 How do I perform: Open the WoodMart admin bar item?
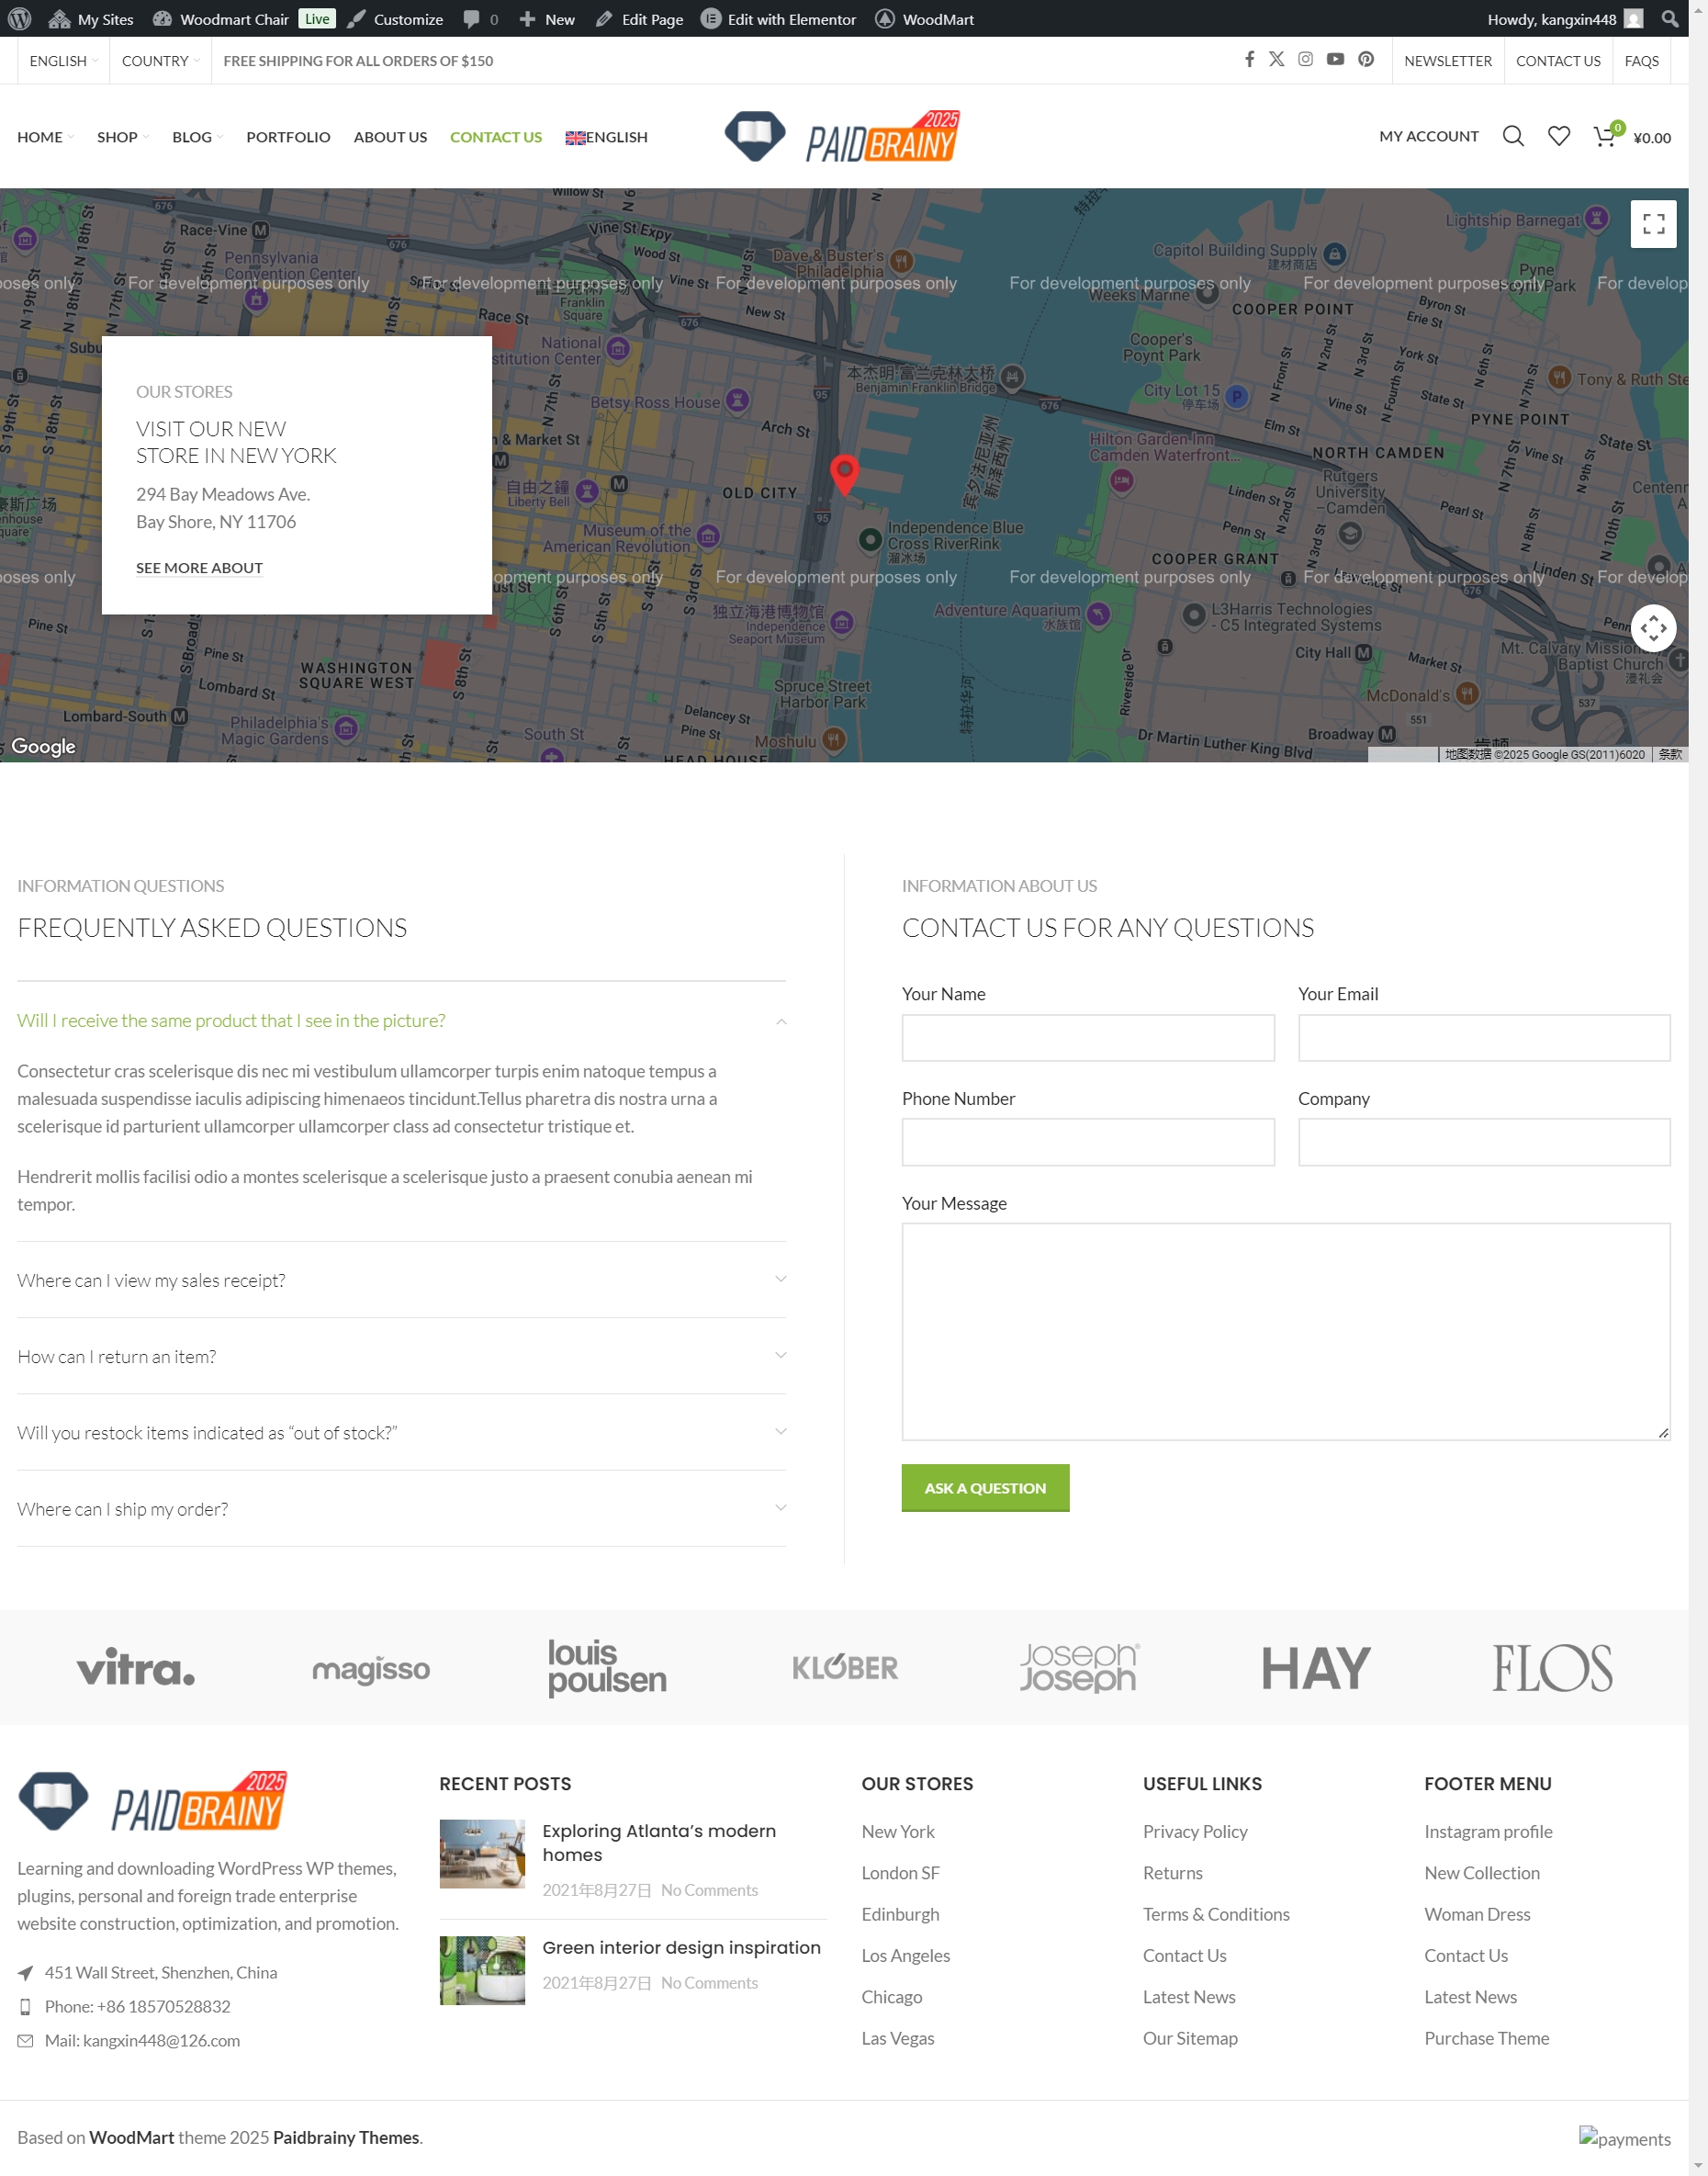[x=925, y=19]
